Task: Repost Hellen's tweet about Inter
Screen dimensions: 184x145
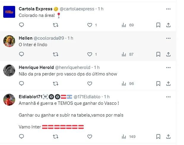Action: (55, 54)
